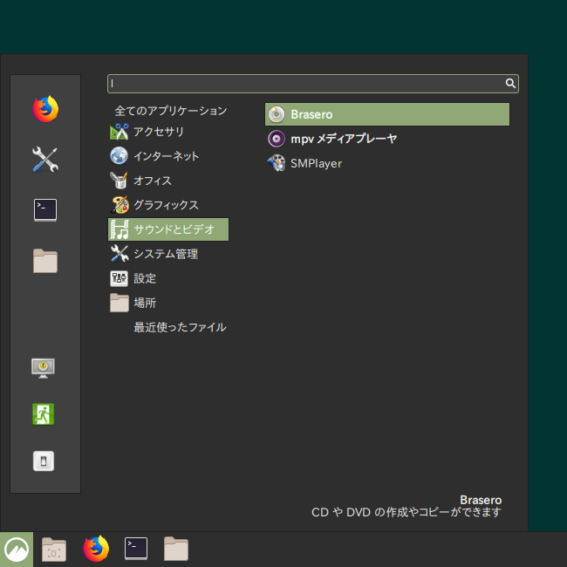
Task: Launch mpv メディアプレーヤ
Action: tap(387, 139)
